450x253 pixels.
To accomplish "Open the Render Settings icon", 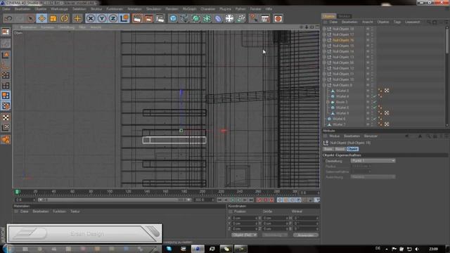I will pos(160,18).
